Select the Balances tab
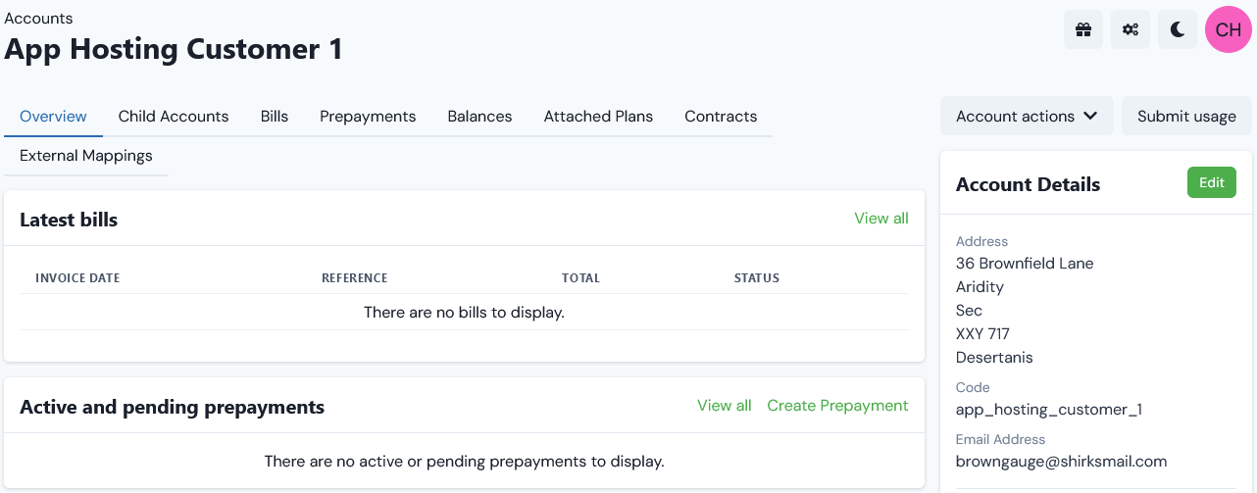This screenshot has width=1257, height=493. [x=479, y=116]
